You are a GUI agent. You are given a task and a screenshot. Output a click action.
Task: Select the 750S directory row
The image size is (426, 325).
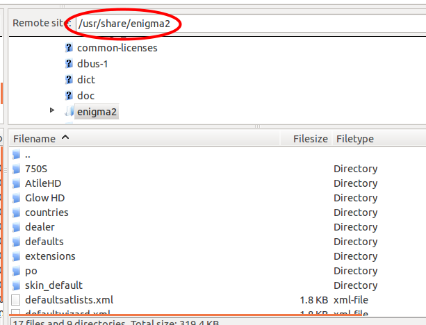[x=218, y=169]
